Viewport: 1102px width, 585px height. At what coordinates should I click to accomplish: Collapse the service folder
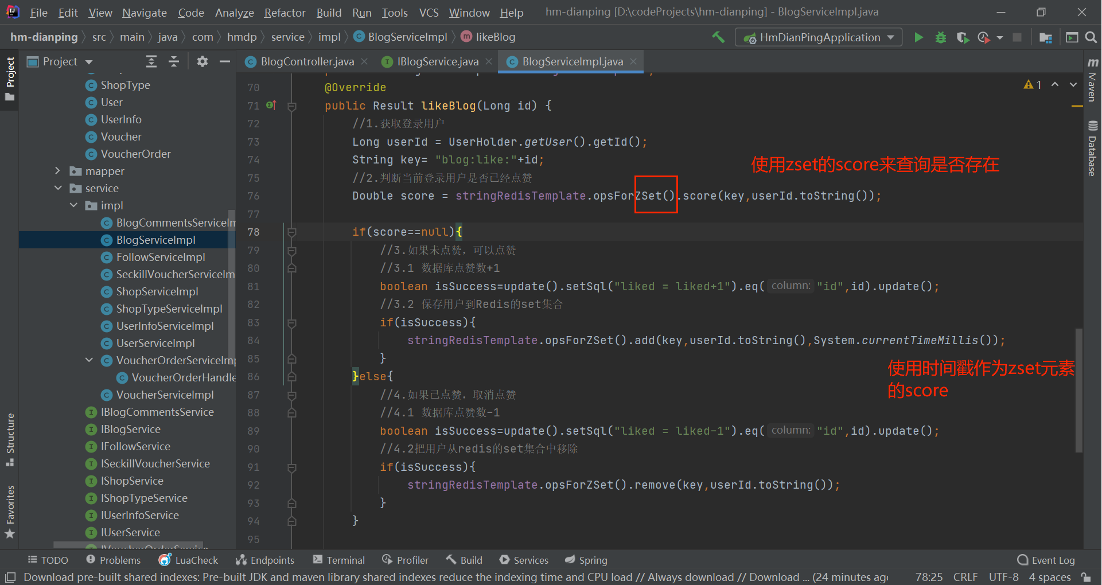[x=57, y=188]
